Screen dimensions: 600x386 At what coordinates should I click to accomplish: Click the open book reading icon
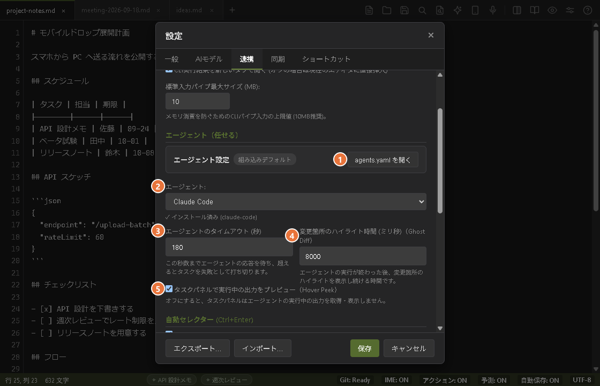tap(534, 10)
